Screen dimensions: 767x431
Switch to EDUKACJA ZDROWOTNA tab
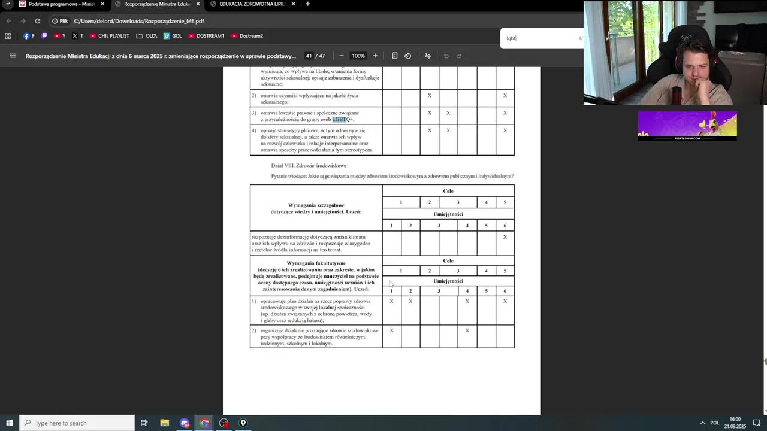pyautogui.click(x=252, y=4)
